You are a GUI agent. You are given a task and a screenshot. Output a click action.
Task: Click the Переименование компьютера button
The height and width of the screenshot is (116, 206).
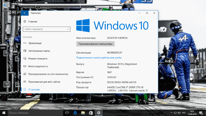click(x=95, y=44)
